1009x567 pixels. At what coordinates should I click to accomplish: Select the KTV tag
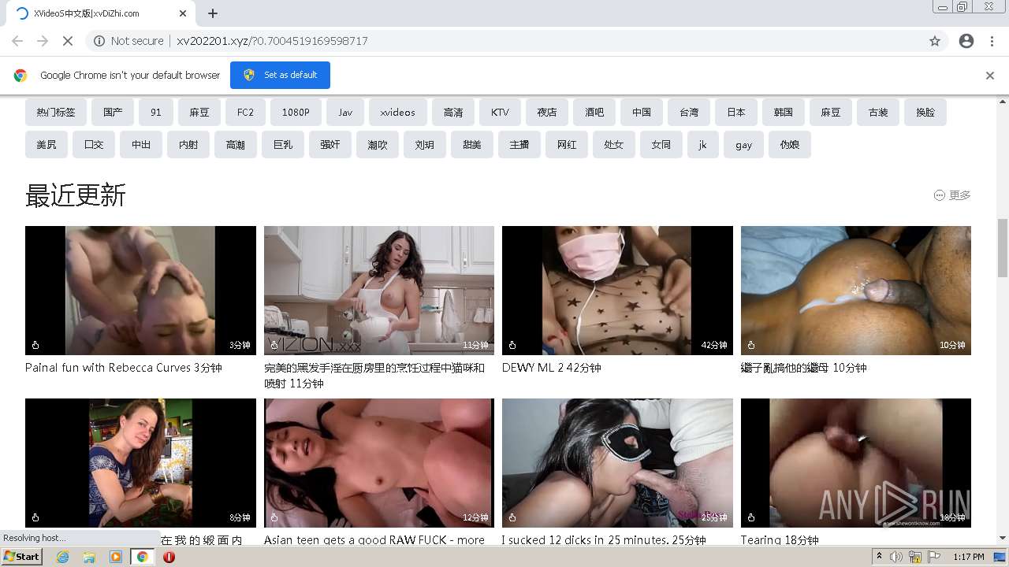click(500, 113)
